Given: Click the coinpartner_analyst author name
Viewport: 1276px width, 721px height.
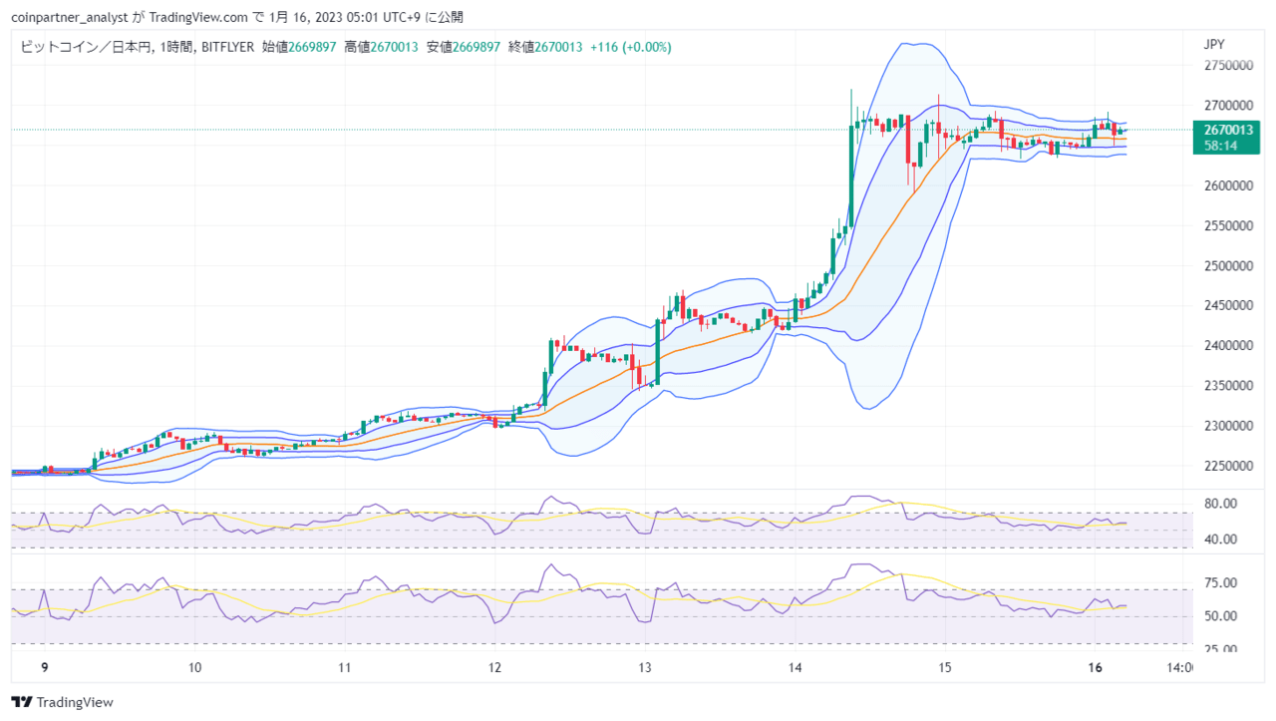Looking at the screenshot, I should click(64, 17).
